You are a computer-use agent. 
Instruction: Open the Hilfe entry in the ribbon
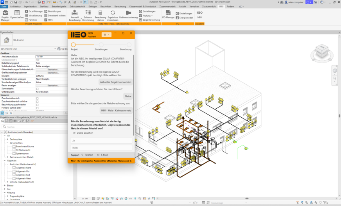[49, 20]
